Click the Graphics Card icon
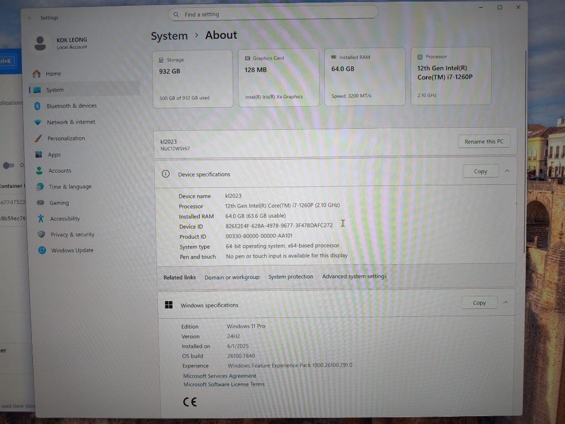The height and width of the screenshot is (424, 565). [x=247, y=59]
